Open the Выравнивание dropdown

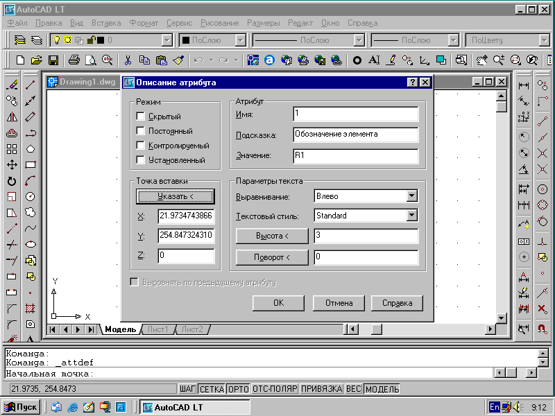[x=411, y=196]
